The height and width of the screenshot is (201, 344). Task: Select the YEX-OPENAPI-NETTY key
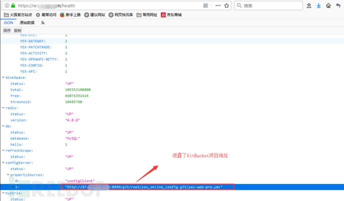click(39, 59)
